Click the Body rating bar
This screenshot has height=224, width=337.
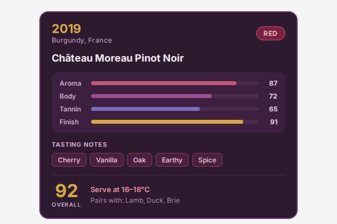pyautogui.click(x=174, y=96)
